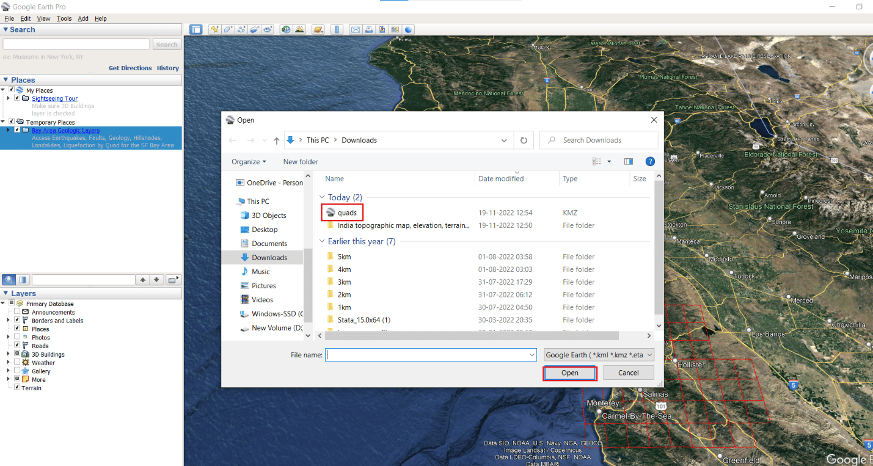The height and width of the screenshot is (466, 873).
Task: Open the planet switcher (Earth, Sky, Mars) icon
Action: click(318, 29)
